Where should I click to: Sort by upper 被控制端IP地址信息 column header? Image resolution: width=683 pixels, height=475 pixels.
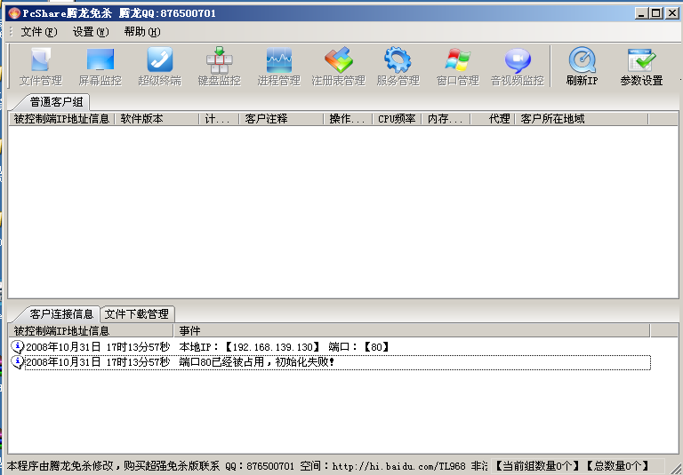point(62,119)
